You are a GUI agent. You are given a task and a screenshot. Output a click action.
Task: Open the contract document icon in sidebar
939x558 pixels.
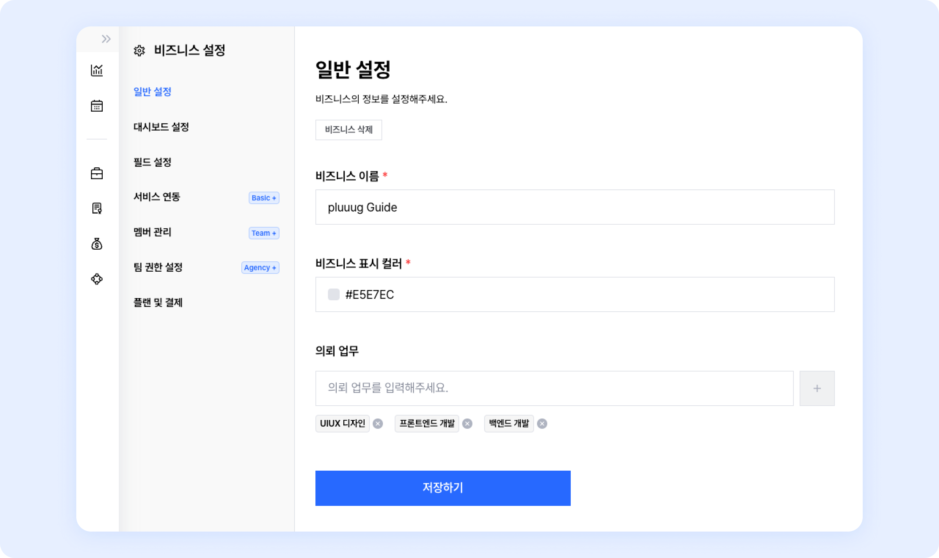pos(97,208)
